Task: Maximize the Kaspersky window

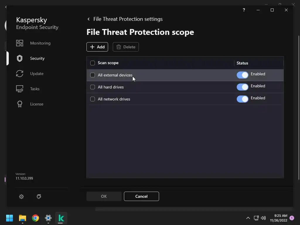Action: [x=272, y=10]
